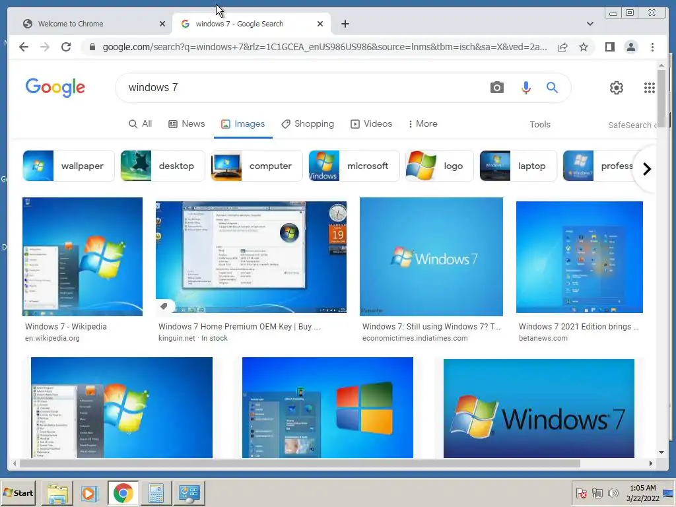This screenshot has width=676, height=507.
Task: View site information lock icon
Action: click(92, 47)
